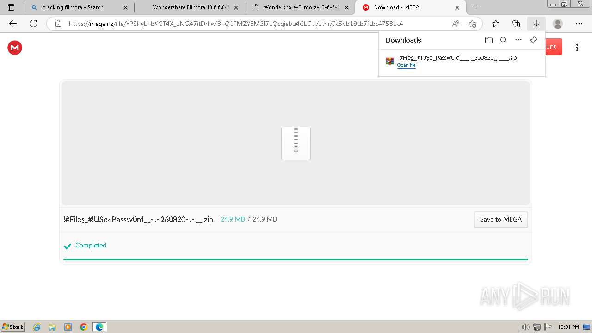This screenshot has width=592, height=333.
Task: Click the 24.9 MB downloaded size text
Action: (x=233, y=219)
